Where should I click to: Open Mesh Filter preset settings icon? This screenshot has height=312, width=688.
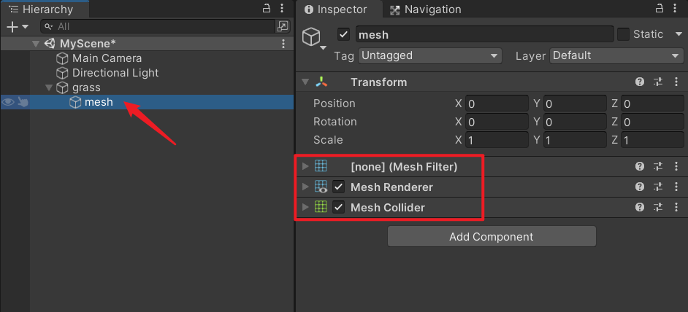(x=657, y=167)
